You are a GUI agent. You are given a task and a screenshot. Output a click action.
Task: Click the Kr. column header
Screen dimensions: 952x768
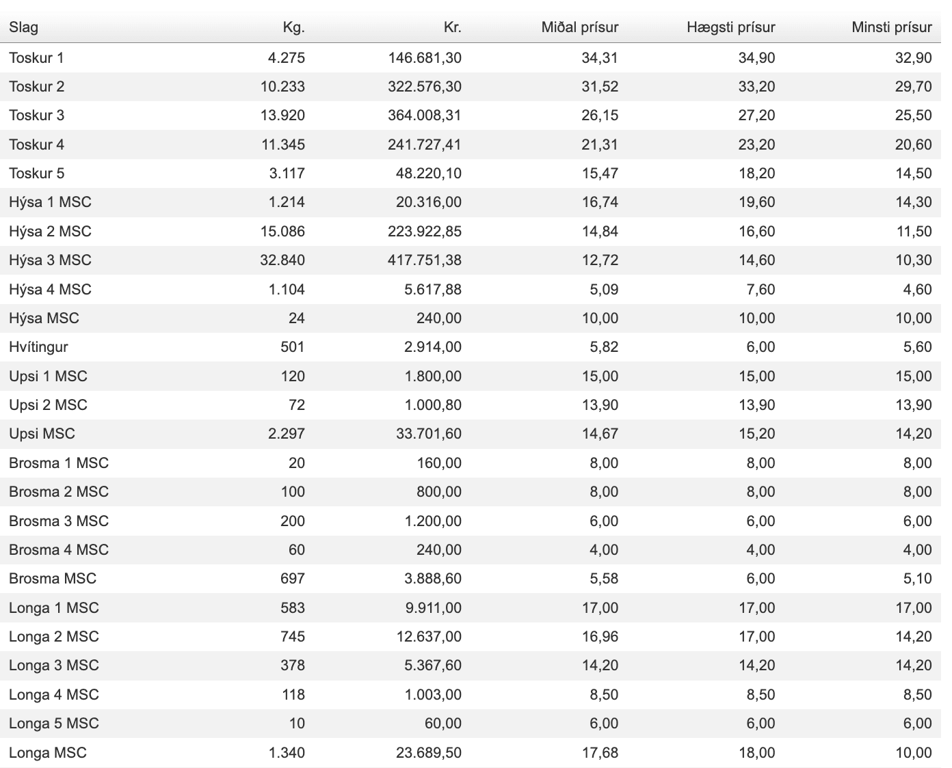(452, 27)
